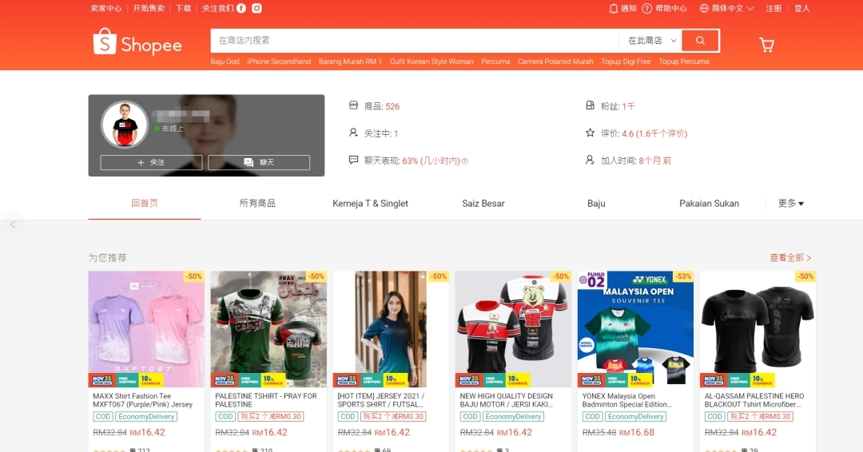Viewport: 863px width, 452px height.
Task: Click the Topup Digi Free suggestion
Action: coord(626,61)
